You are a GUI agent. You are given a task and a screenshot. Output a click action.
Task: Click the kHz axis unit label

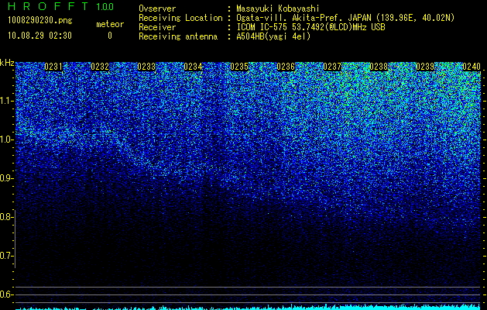(x=7, y=63)
